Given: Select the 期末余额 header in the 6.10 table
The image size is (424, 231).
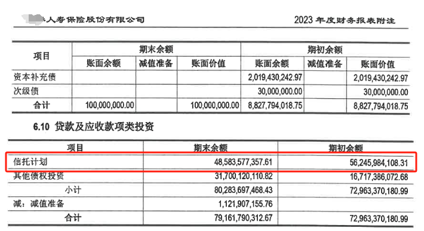Looking at the screenshot, I should tap(210, 148).
